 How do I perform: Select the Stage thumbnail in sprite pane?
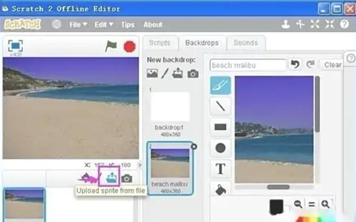(x=24, y=205)
